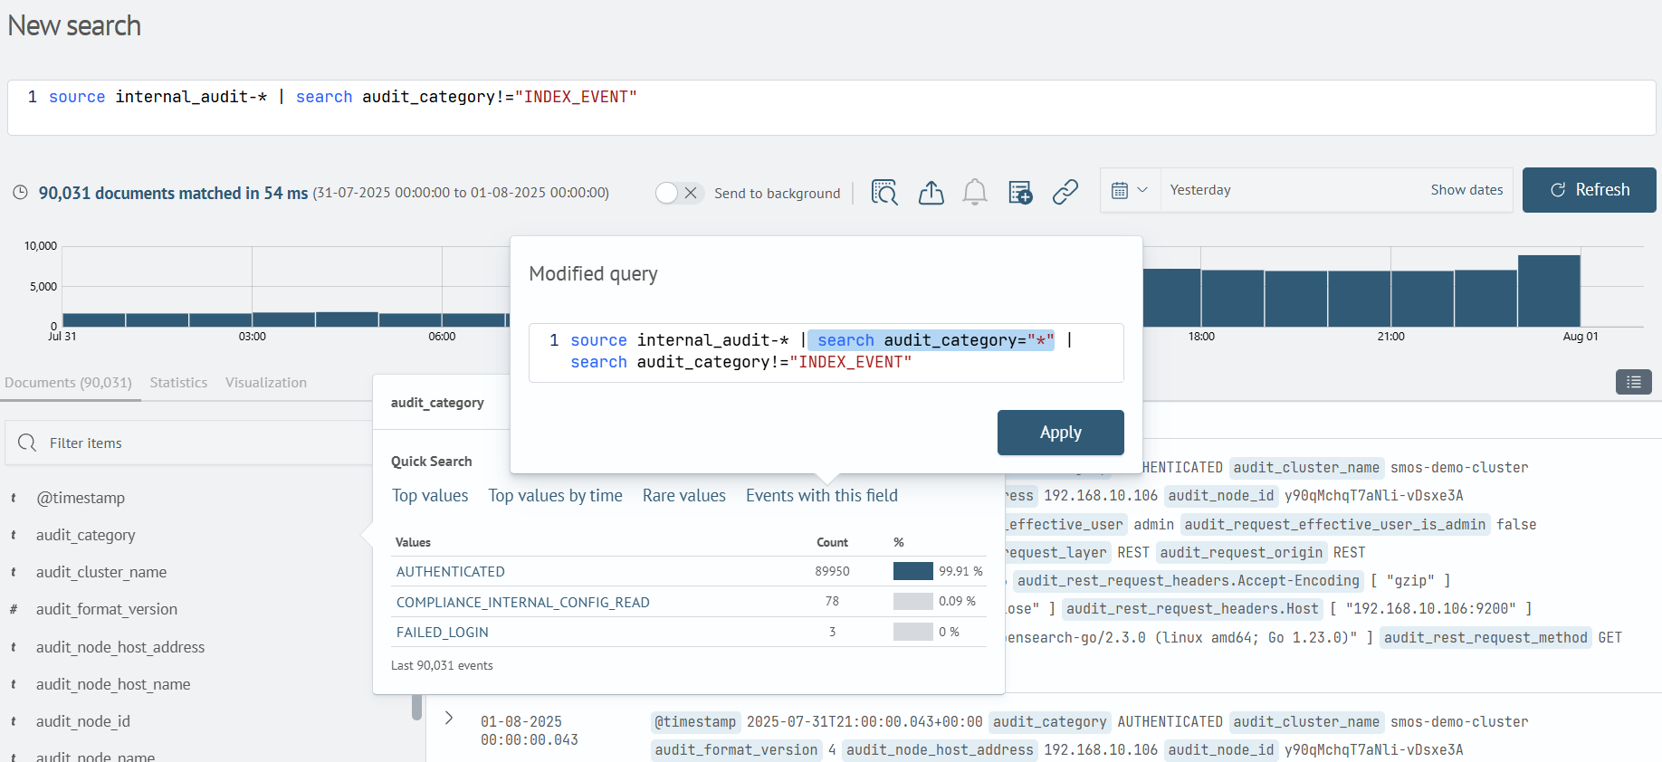This screenshot has width=1662, height=762.
Task: Click the second row's @timestamp tag
Action: [695, 721]
